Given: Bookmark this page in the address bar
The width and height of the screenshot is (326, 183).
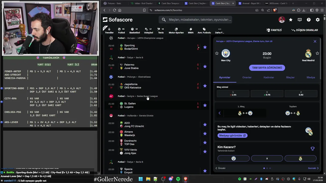Looking at the screenshot, I should (144, 10).
